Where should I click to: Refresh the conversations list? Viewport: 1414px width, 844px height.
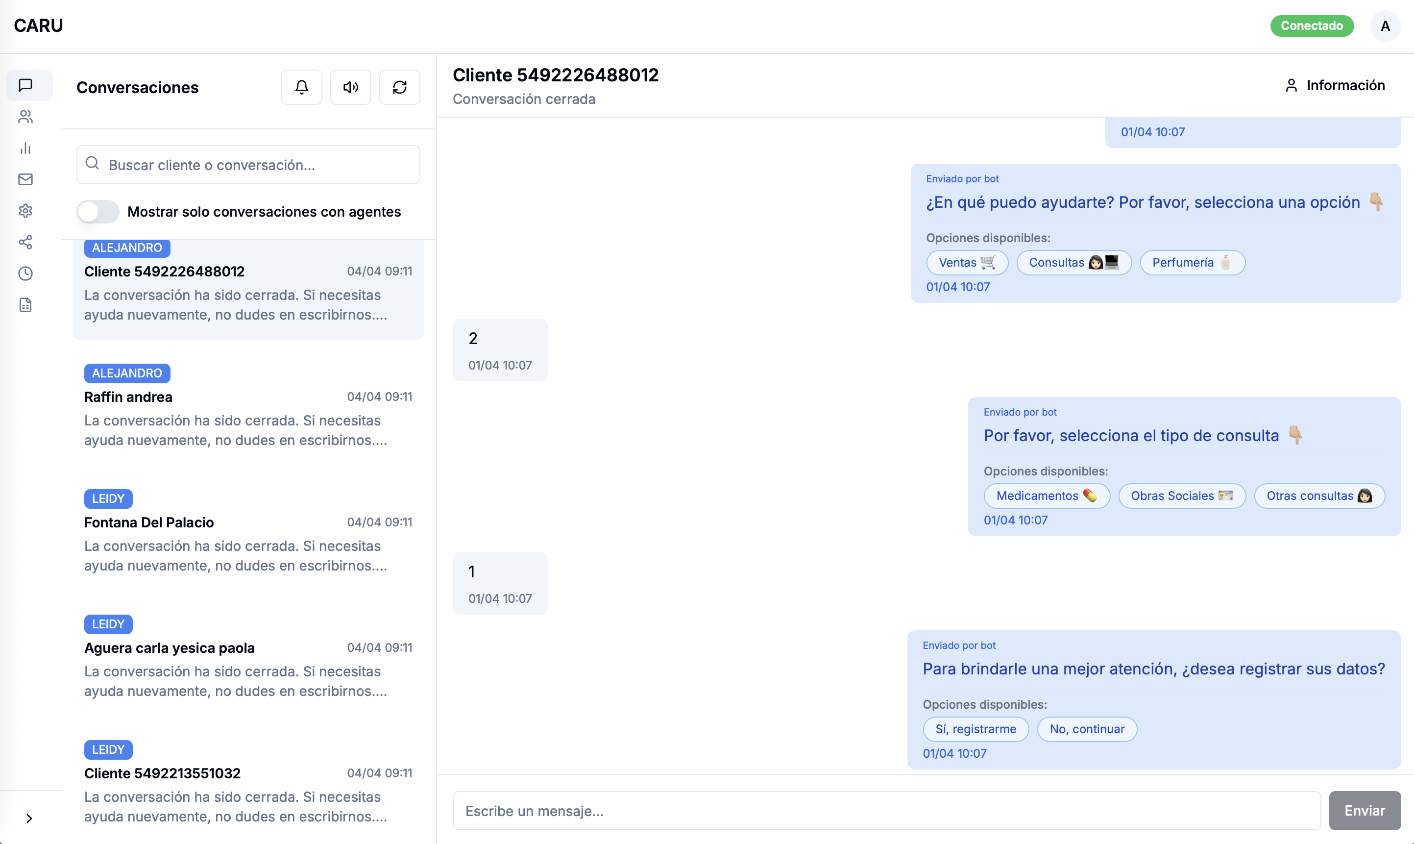400,87
